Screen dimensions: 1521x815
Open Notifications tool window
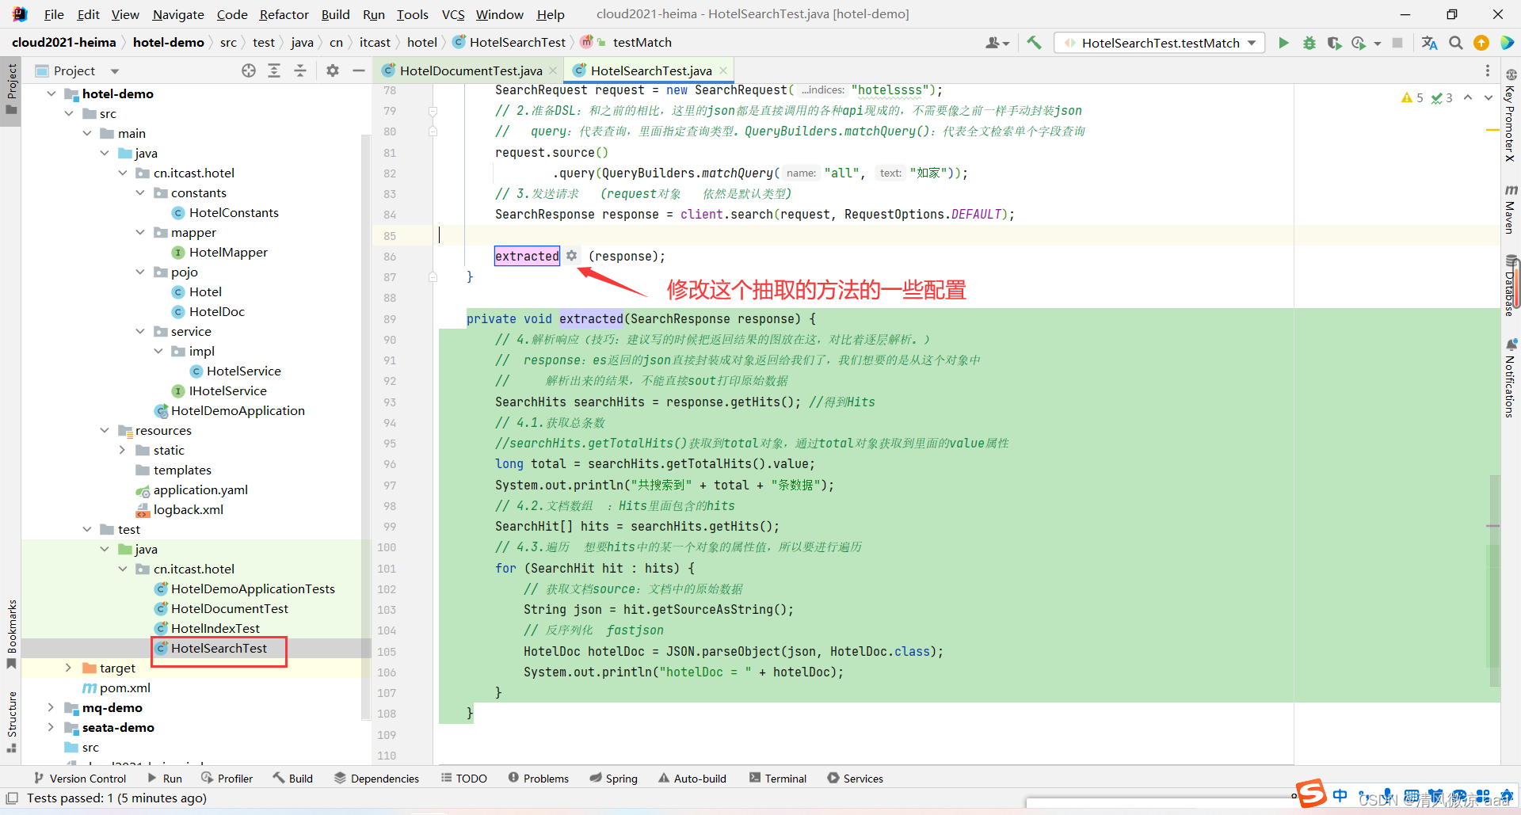point(1511,378)
